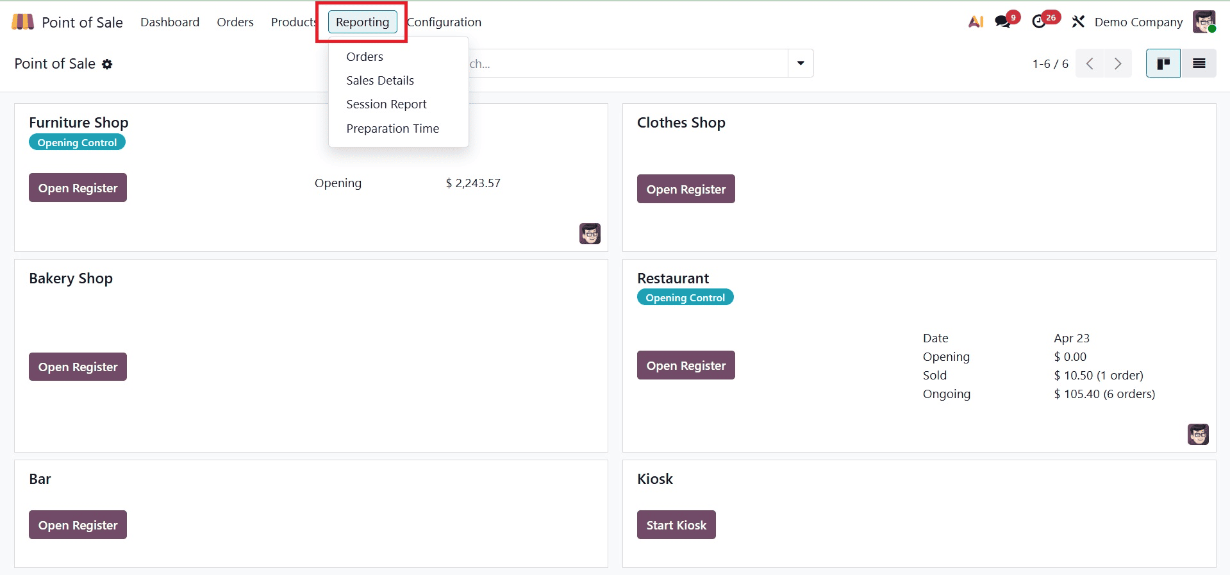The height and width of the screenshot is (575, 1230).
Task: Click the user avatar on Furniture Shop card
Action: [590, 233]
